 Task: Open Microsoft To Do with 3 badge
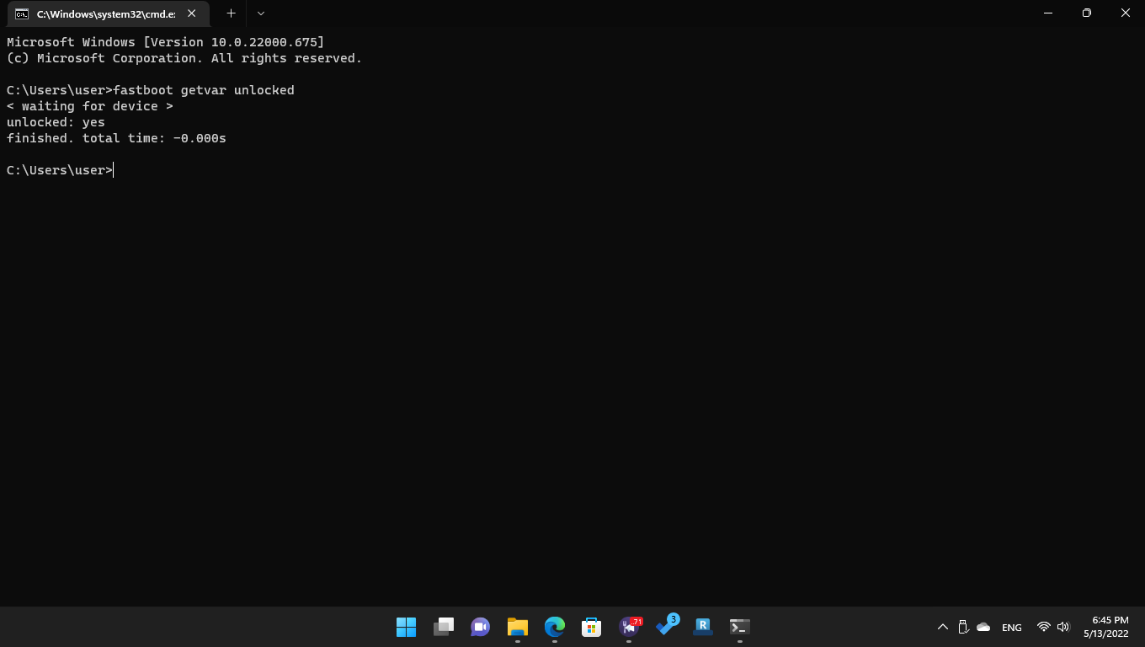coord(666,627)
